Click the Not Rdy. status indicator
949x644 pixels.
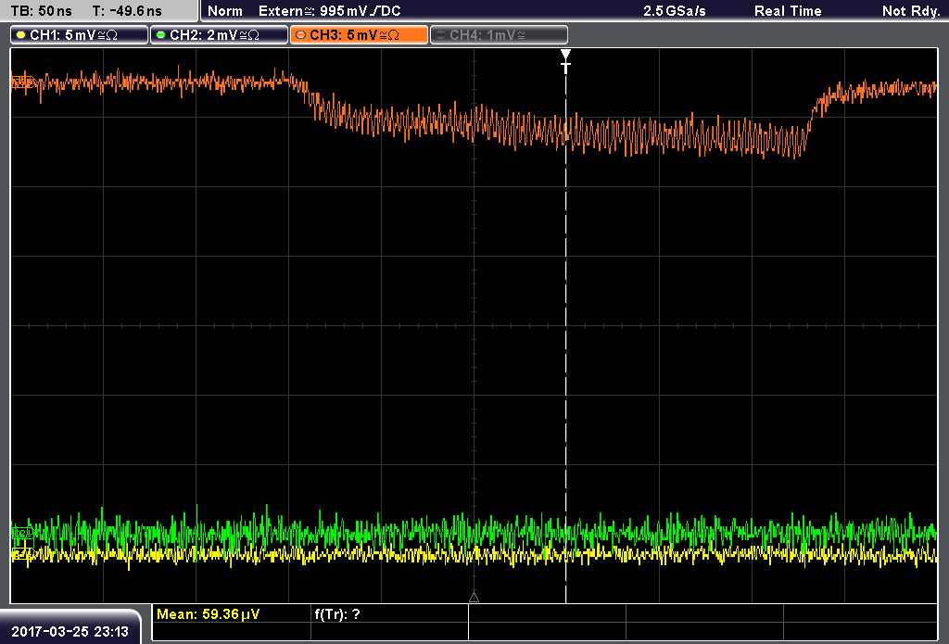(910, 11)
